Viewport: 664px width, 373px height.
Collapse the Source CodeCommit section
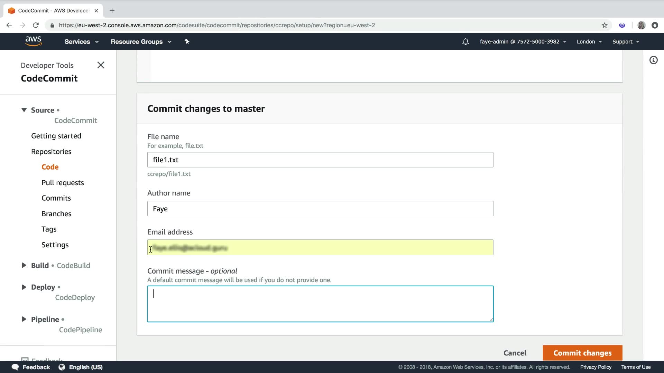tap(24, 110)
